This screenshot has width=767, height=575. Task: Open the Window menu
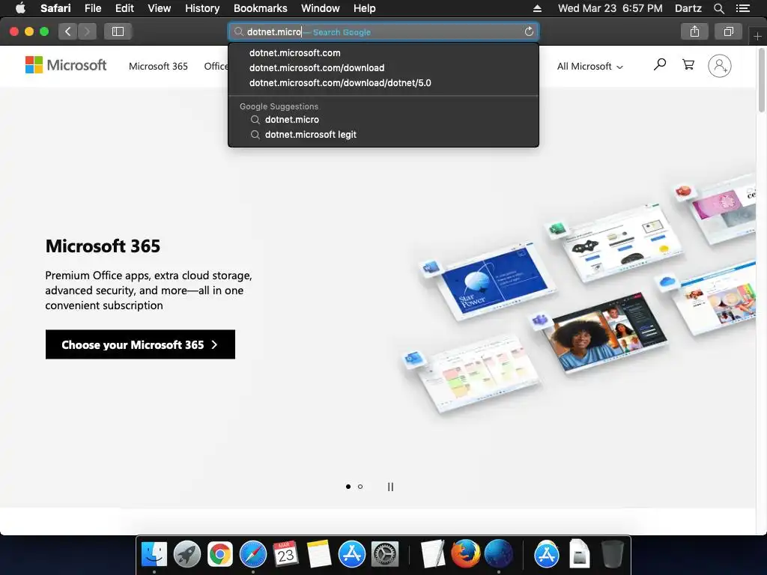coord(321,8)
